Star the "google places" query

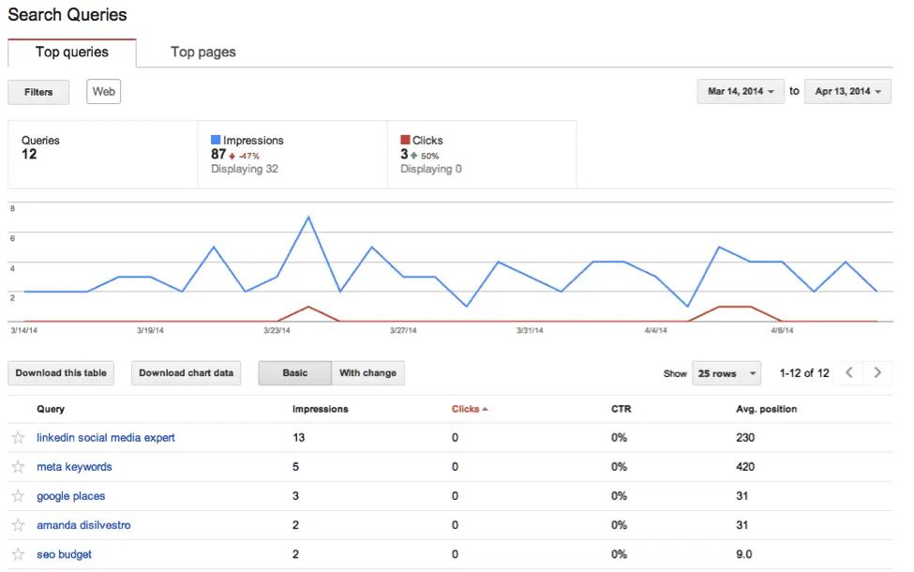(x=17, y=496)
